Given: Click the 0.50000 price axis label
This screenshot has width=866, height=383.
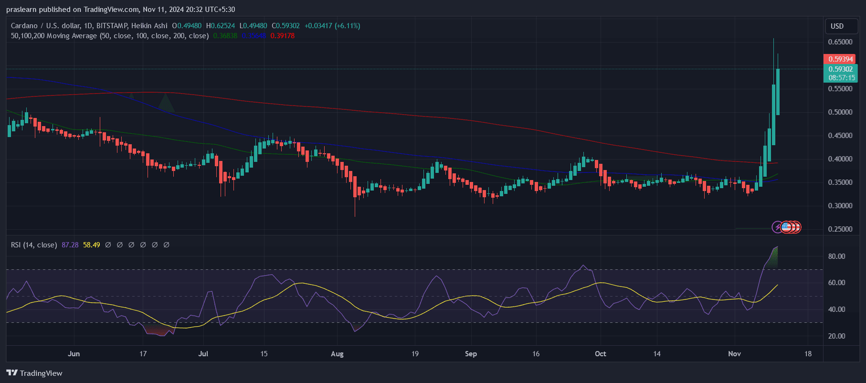Looking at the screenshot, I should [x=840, y=112].
